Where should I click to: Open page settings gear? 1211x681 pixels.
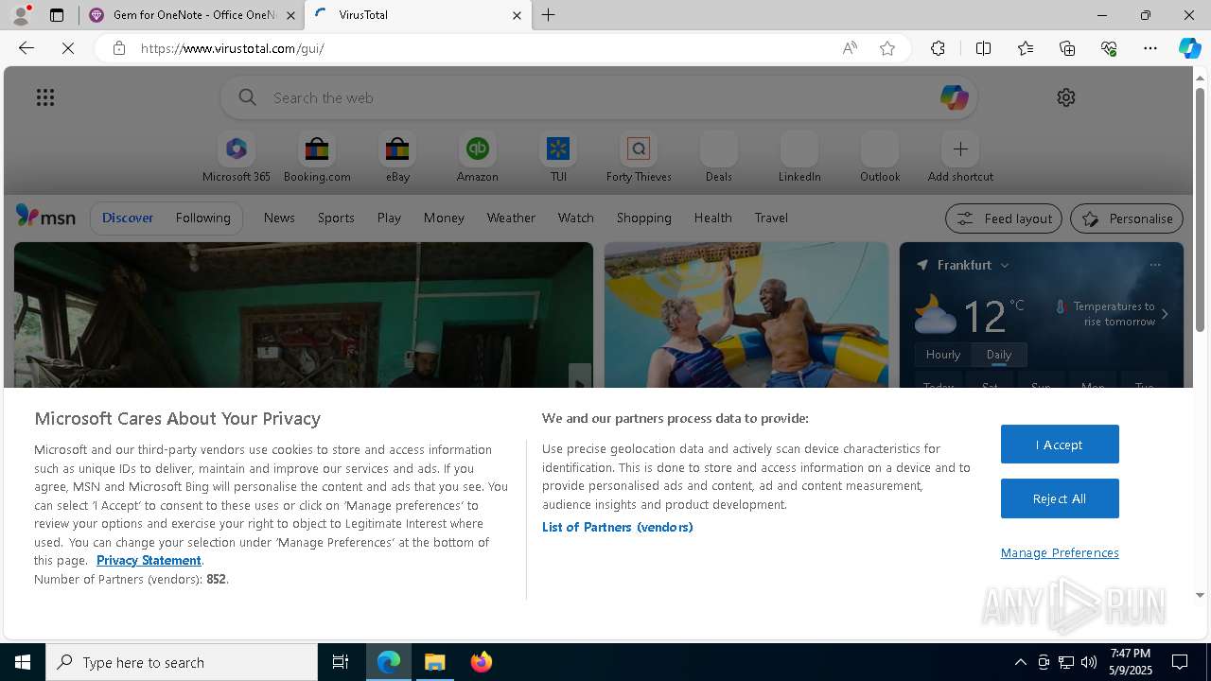click(1066, 97)
